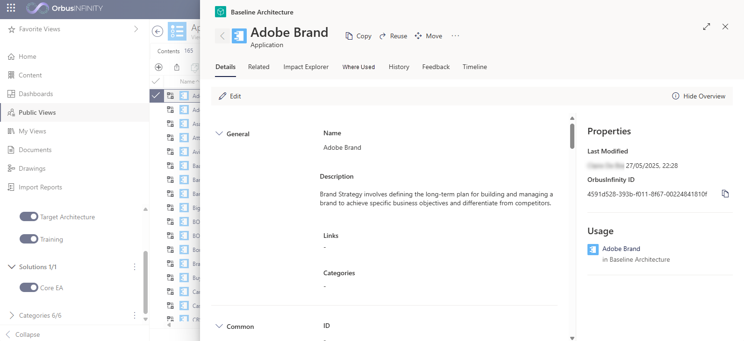Open Categories section options menu

click(135, 315)
